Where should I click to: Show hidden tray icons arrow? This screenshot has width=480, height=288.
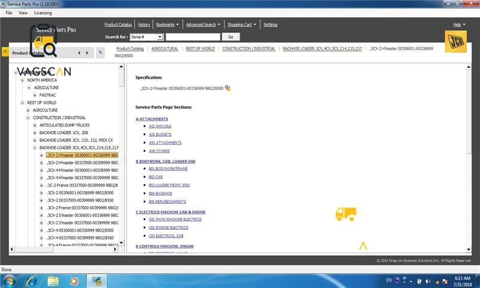pos(411,281)
